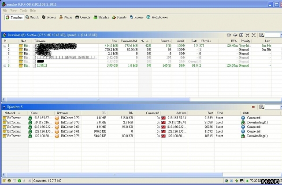Focus the Downloads filter text box
282x185 pixels.
point(273,35)
